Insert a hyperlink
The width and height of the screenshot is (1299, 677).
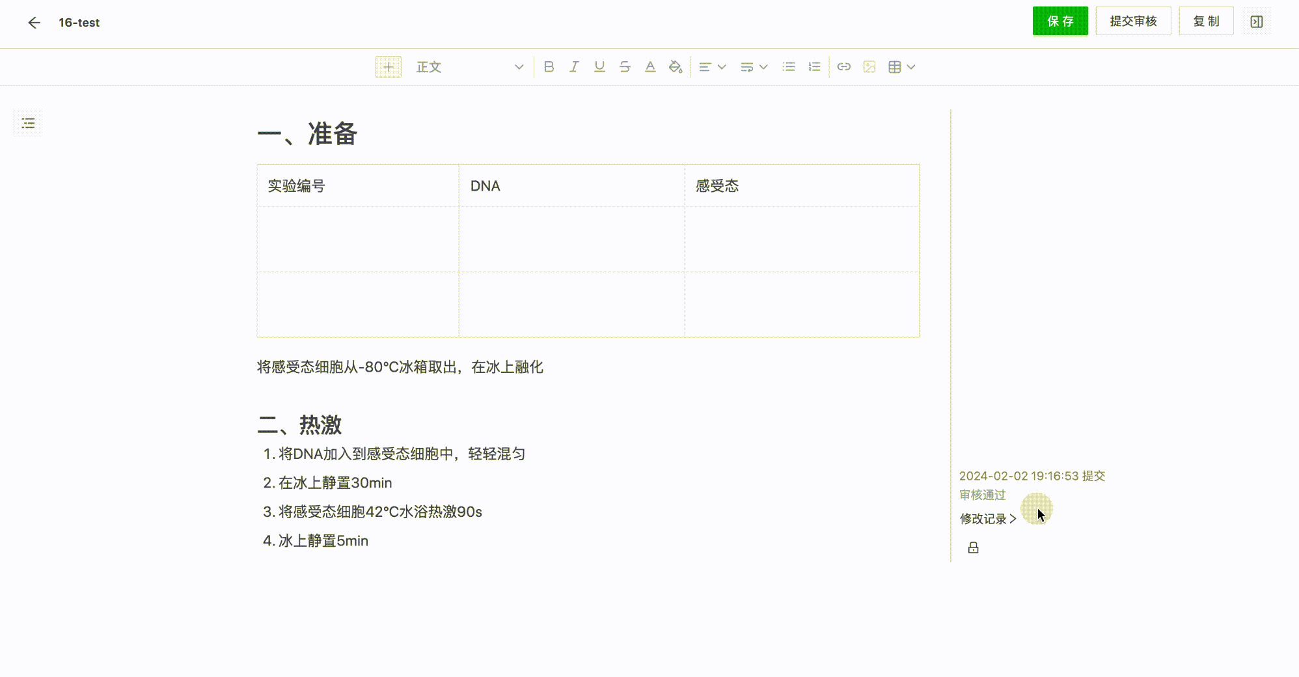(844, 67)
